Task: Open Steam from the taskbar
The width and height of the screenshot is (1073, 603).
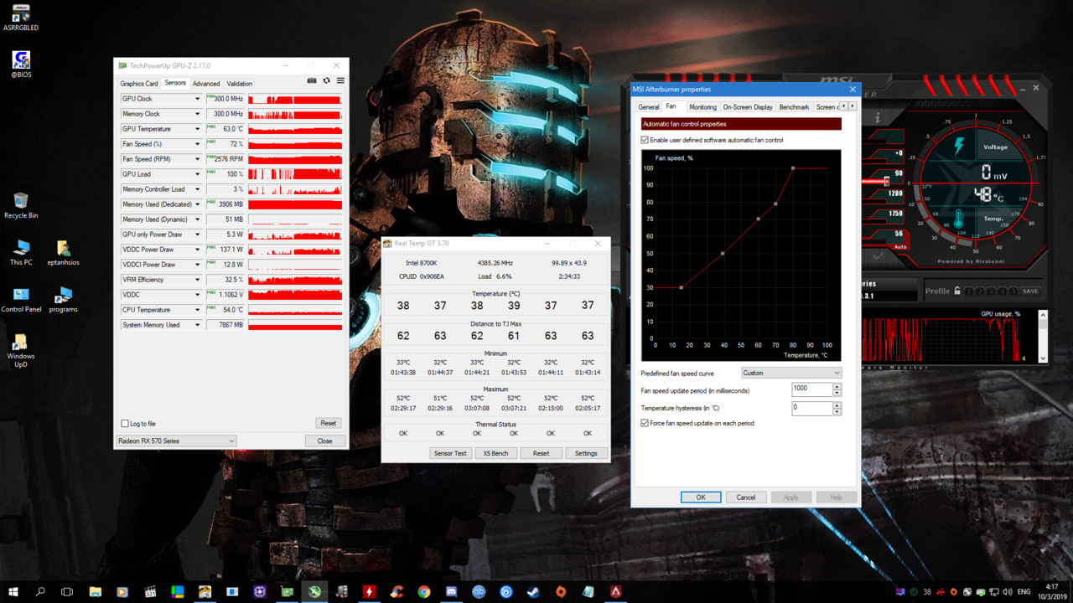Action: (x=533, y=592)
